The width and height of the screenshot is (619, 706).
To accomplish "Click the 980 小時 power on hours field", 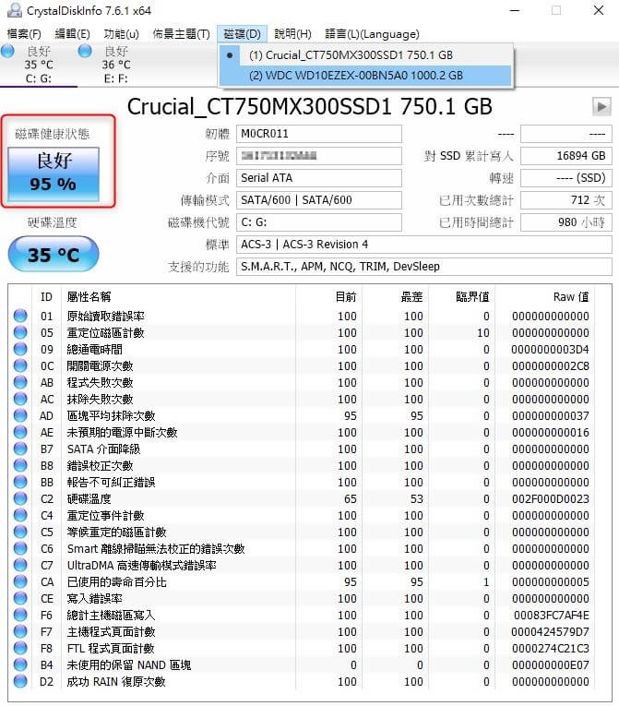I will pyautogui.click(x=566, y=222).
